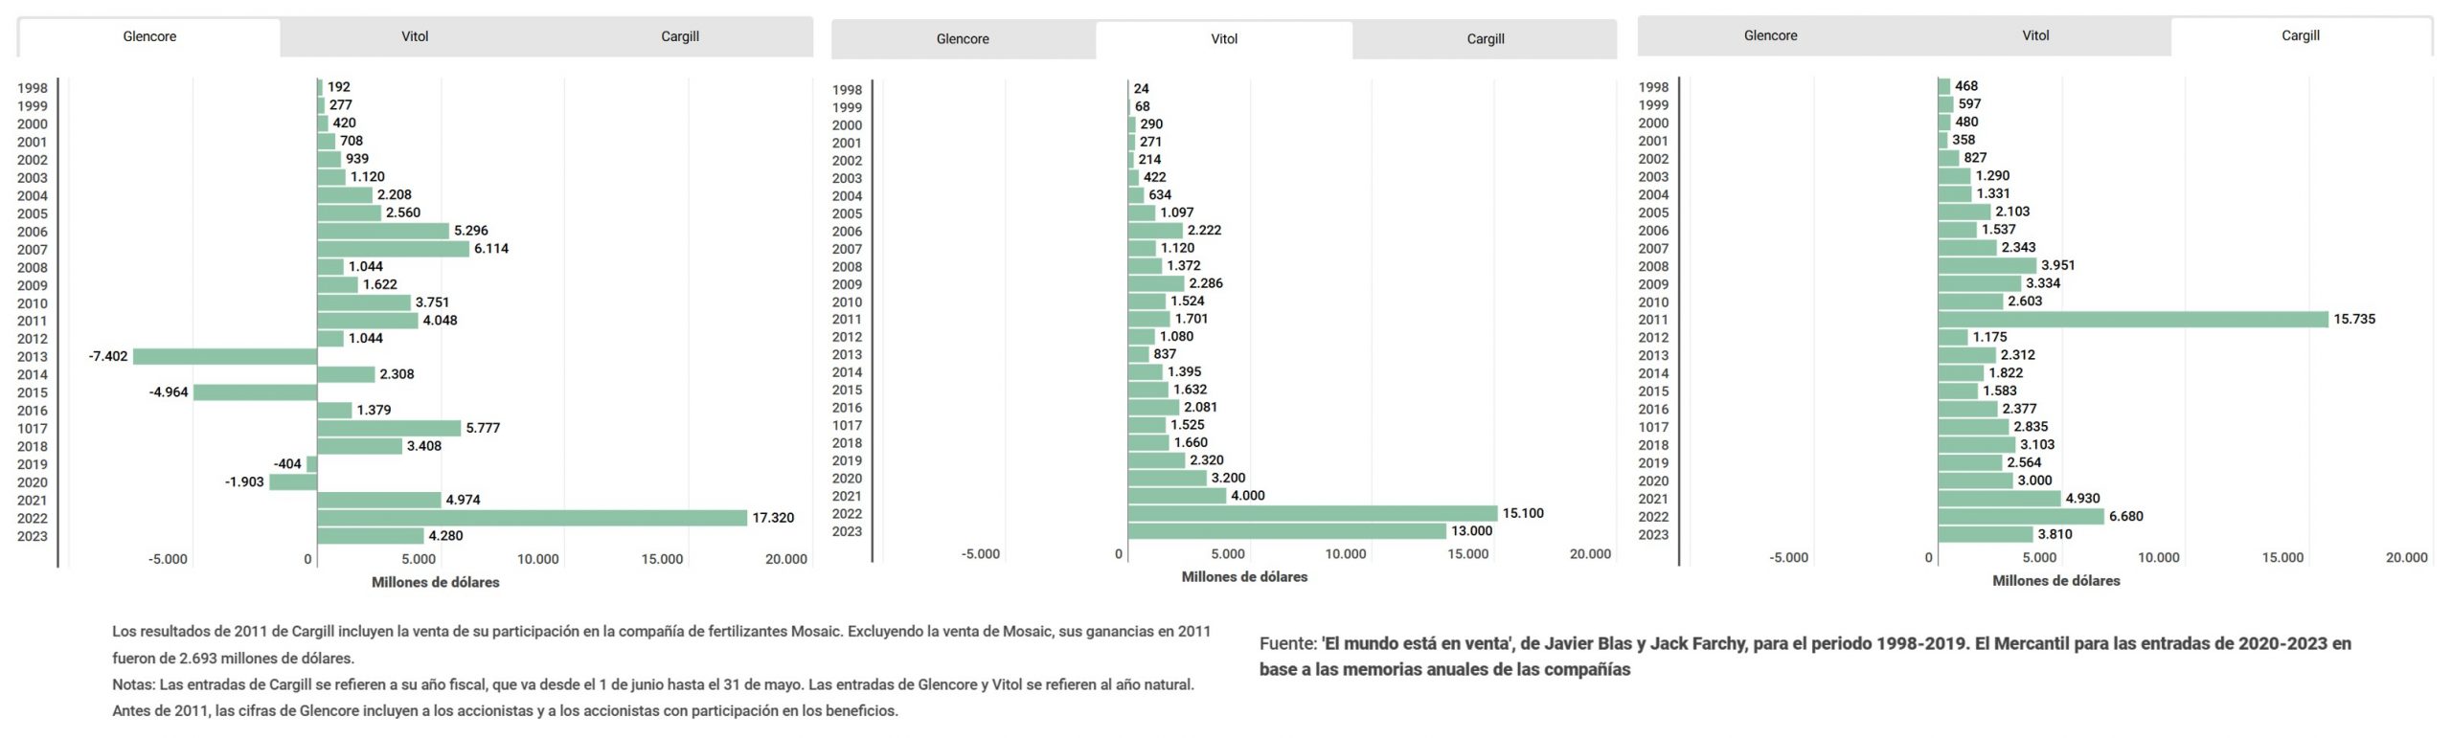This screenshot has height=738, width=2452.
Task: Open the Glencore tab in the right chart
Action: click(x=1770, y=36)
